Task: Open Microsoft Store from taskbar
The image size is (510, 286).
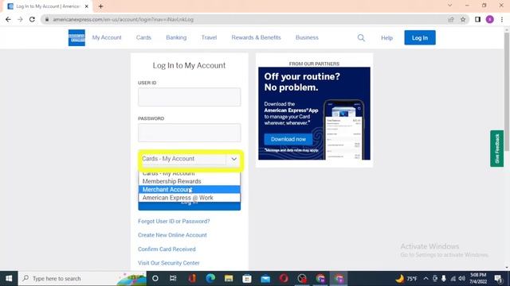Action: 247,279
